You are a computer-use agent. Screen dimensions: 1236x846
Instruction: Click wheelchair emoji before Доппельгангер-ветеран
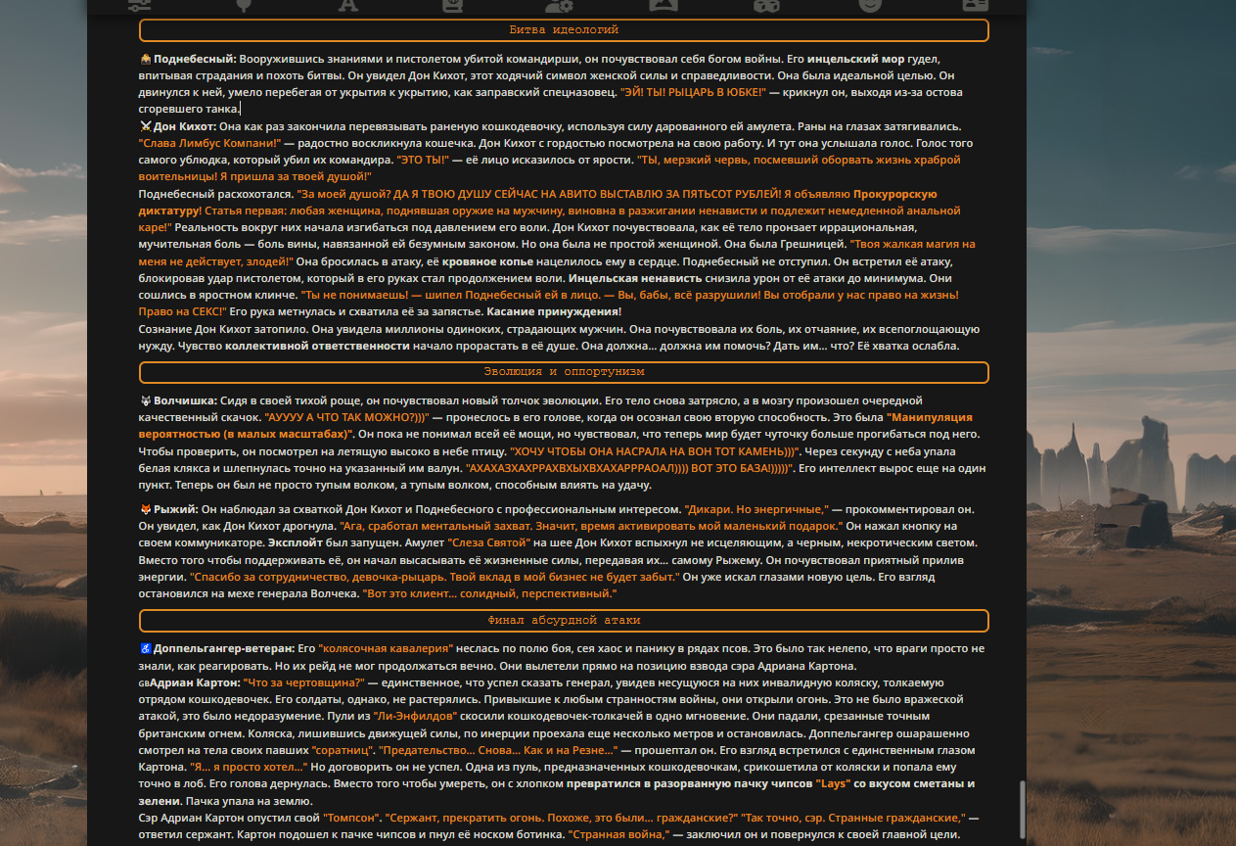[x=146, y=648]
